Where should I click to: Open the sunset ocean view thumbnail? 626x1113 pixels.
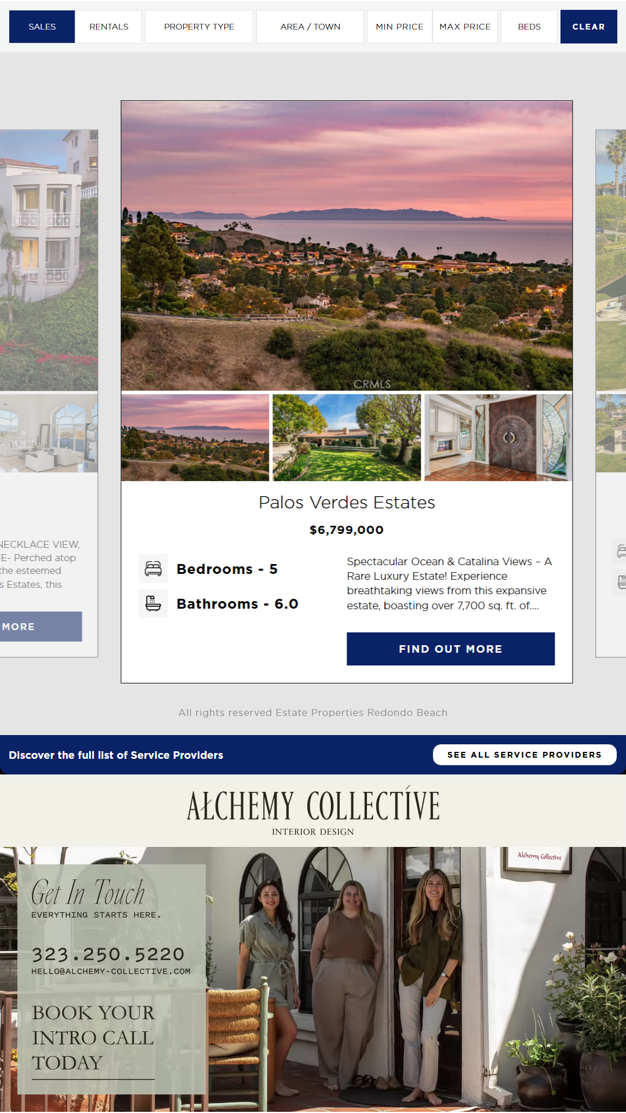click(x=195, y=438)
